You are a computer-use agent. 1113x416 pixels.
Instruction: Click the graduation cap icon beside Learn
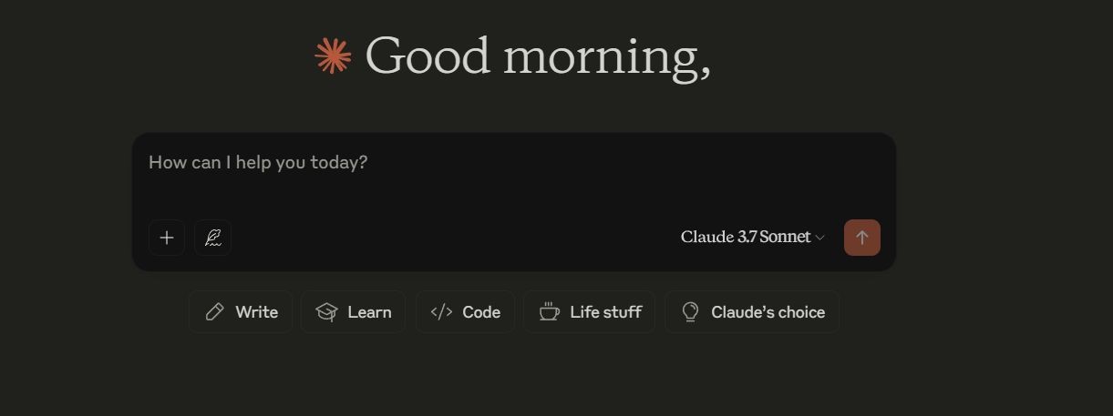(326, 312)
